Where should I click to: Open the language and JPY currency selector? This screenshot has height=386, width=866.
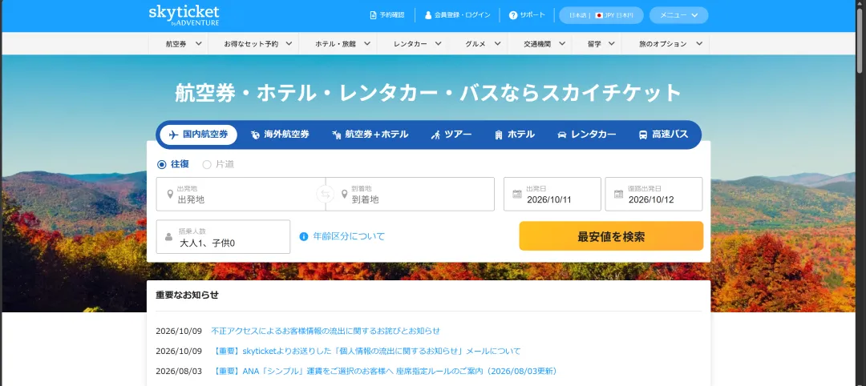pos(601,15)
